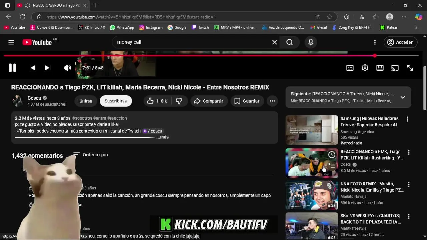The height and width of the screenshot is (240, 427).
Task: Open the 'UNA FOTO REMIX' video thumbnail
Action: [312, 195]
